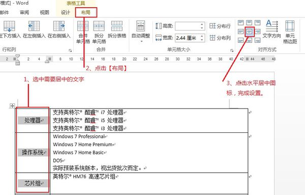The image size is (305, 195).
Task: Select the bottom-right alignment icon
Action: point(258,40)
